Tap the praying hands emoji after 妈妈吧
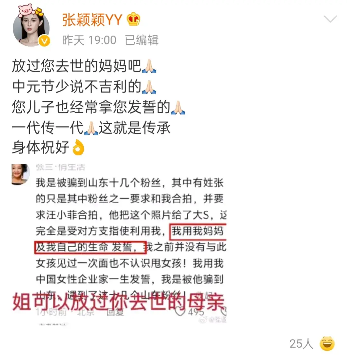The width and height of the screenshot is (347, 355). 149,66
